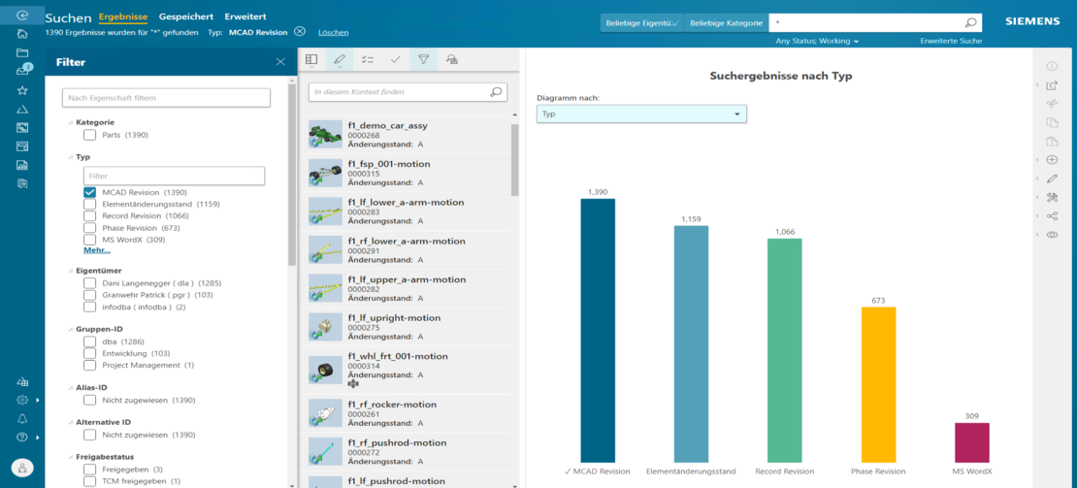The image size is (1077, 488).
Task: Switch to the Gespeichert tab
Action: [x=185, y=16]
